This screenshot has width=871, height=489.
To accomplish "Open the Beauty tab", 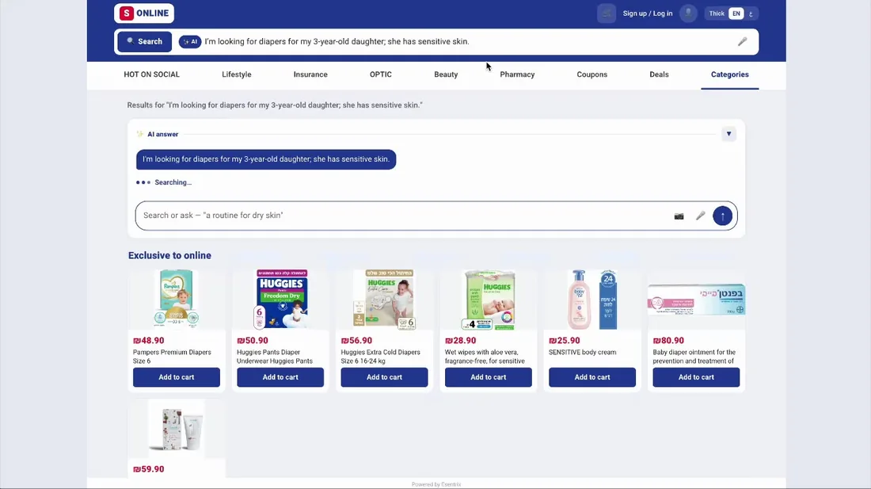I will point(446,74).
